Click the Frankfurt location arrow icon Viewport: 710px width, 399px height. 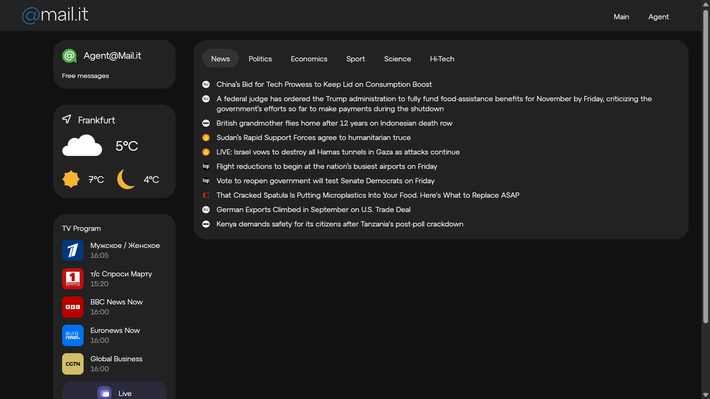click(x=67, y=119)
